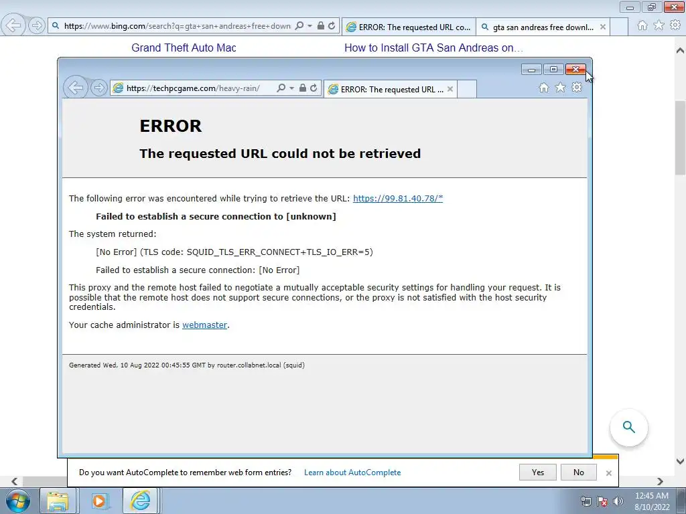Expand the Bing address bar dropdown arrow

(x=310, y=26)
